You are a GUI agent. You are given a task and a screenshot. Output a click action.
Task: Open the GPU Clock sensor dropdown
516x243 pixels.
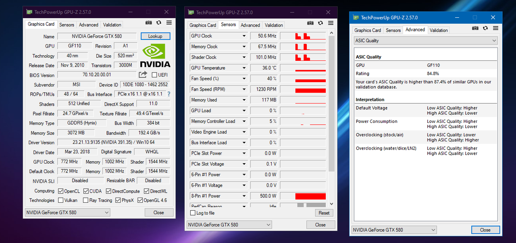pyautogui.click(x=244, y=36)
